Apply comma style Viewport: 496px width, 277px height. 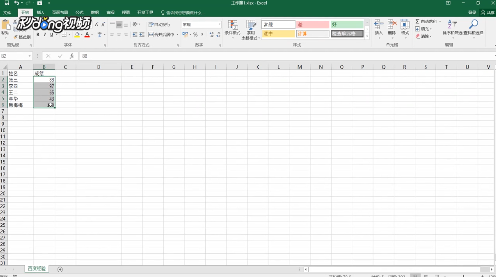[x=202, y=35]
